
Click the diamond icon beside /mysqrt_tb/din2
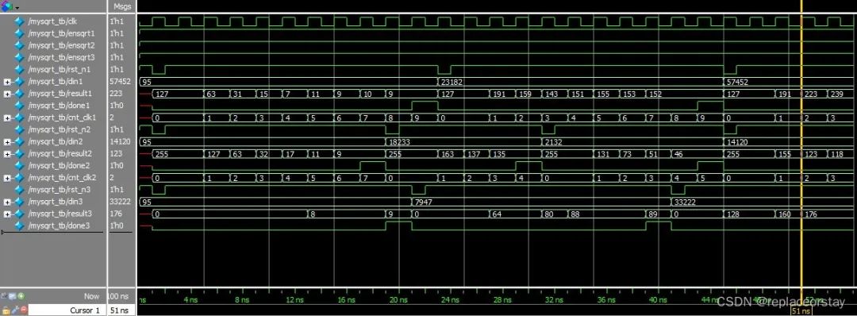coord(20,141)
